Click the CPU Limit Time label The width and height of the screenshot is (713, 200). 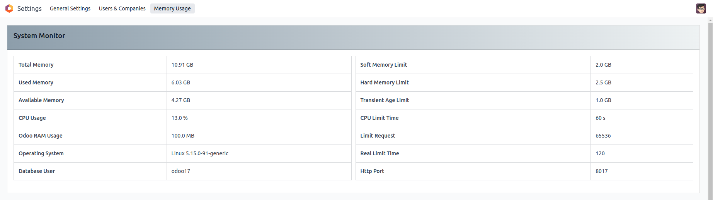[x=379, y=118]
